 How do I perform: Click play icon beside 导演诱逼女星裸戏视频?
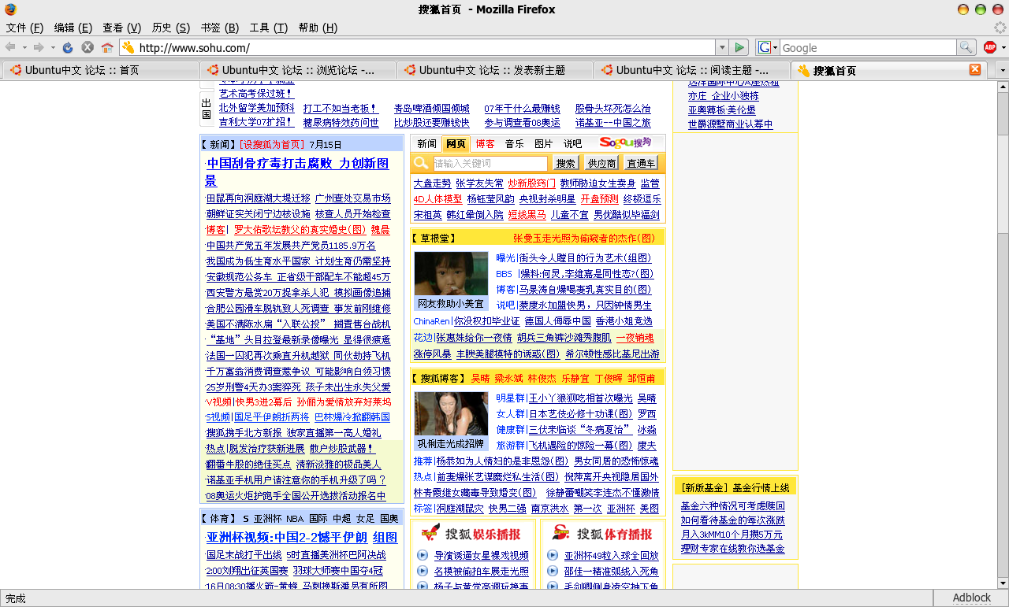point(423,556)
